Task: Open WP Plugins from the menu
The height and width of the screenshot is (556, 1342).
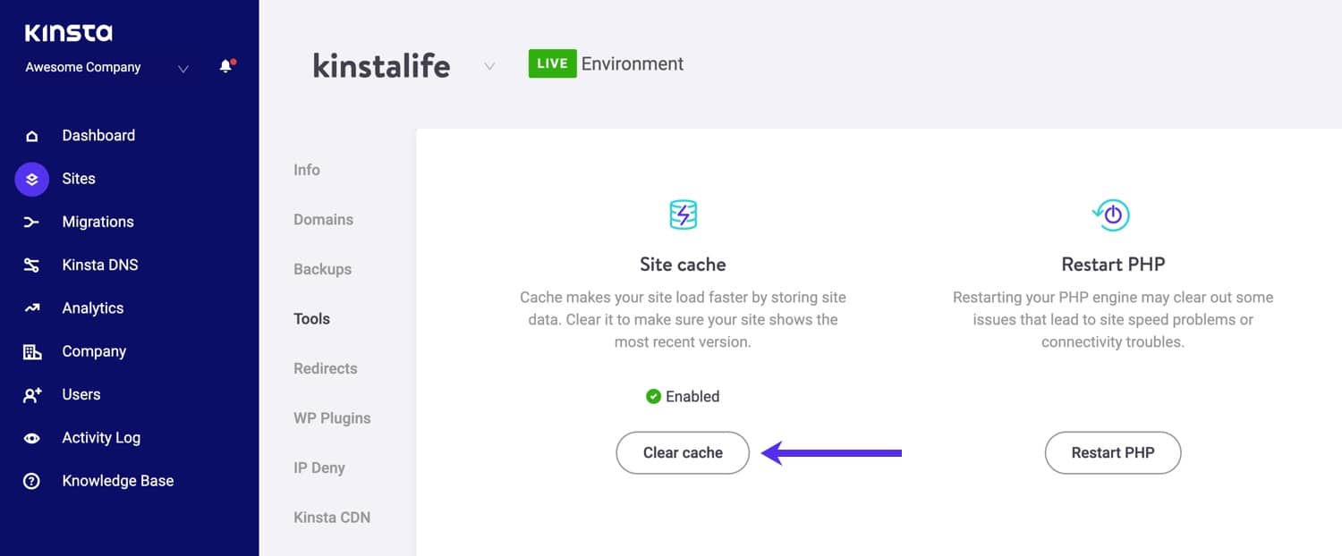Action: [x=333, y=417]
